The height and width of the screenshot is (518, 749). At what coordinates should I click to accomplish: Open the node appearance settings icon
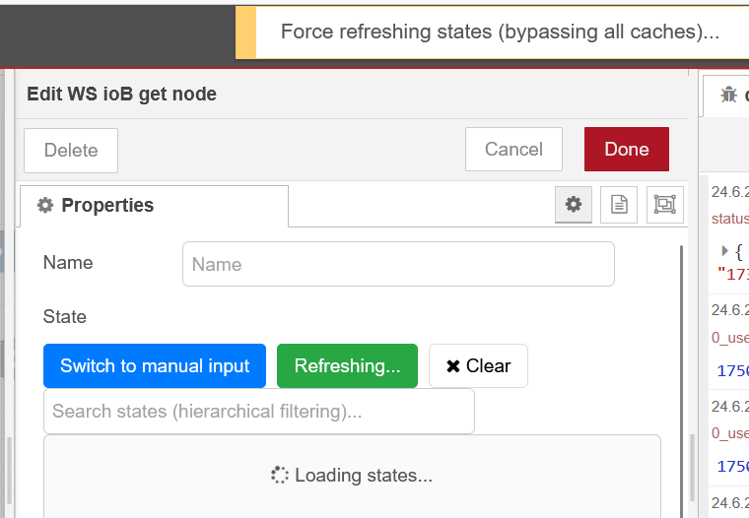click(x=665, y=205)
